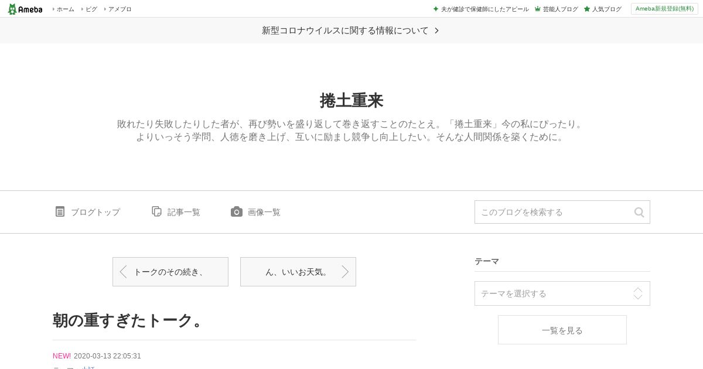Click the magnifier search icon

(639, 212)
